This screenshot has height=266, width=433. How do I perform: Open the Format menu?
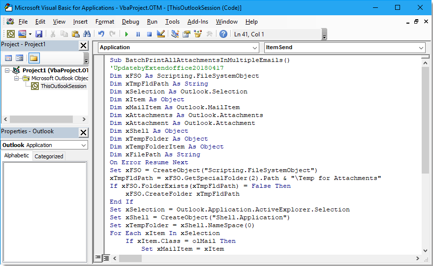105,22
